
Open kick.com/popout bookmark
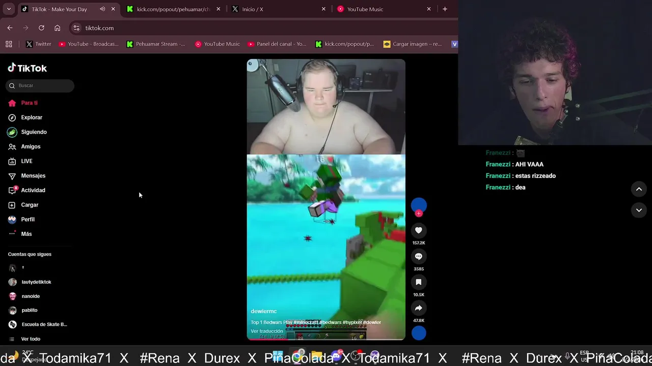coord(345,44)
